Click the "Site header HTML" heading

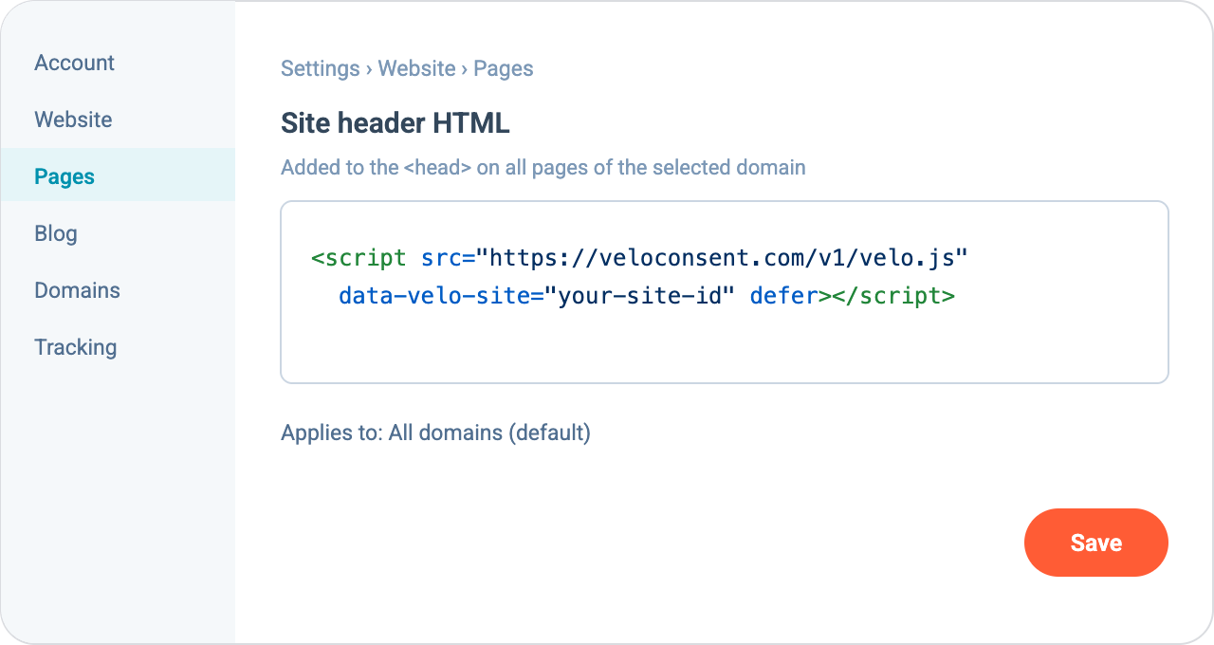[x=395, y=122]
